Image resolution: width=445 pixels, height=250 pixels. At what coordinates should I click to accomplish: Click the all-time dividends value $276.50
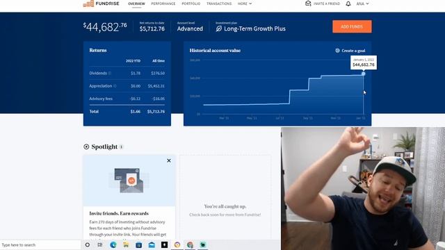(158, 73)
